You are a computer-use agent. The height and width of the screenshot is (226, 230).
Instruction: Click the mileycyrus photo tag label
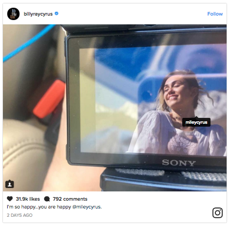196,122
